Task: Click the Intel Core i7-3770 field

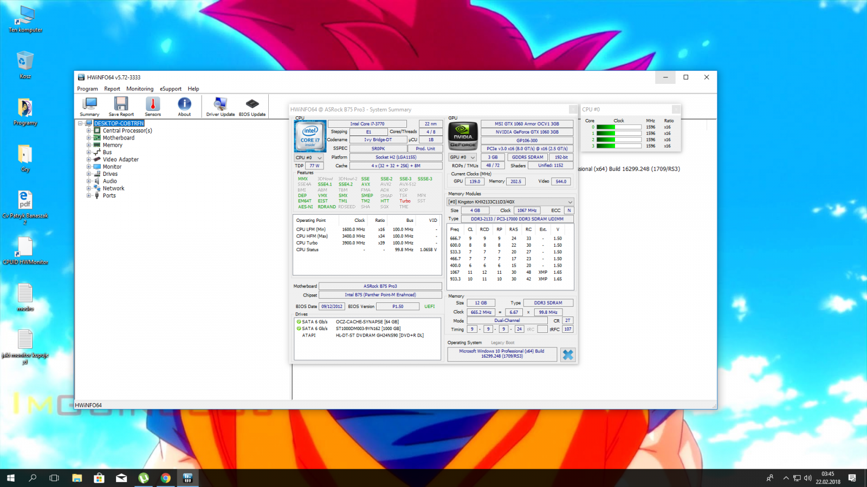Action: point(367,124)
